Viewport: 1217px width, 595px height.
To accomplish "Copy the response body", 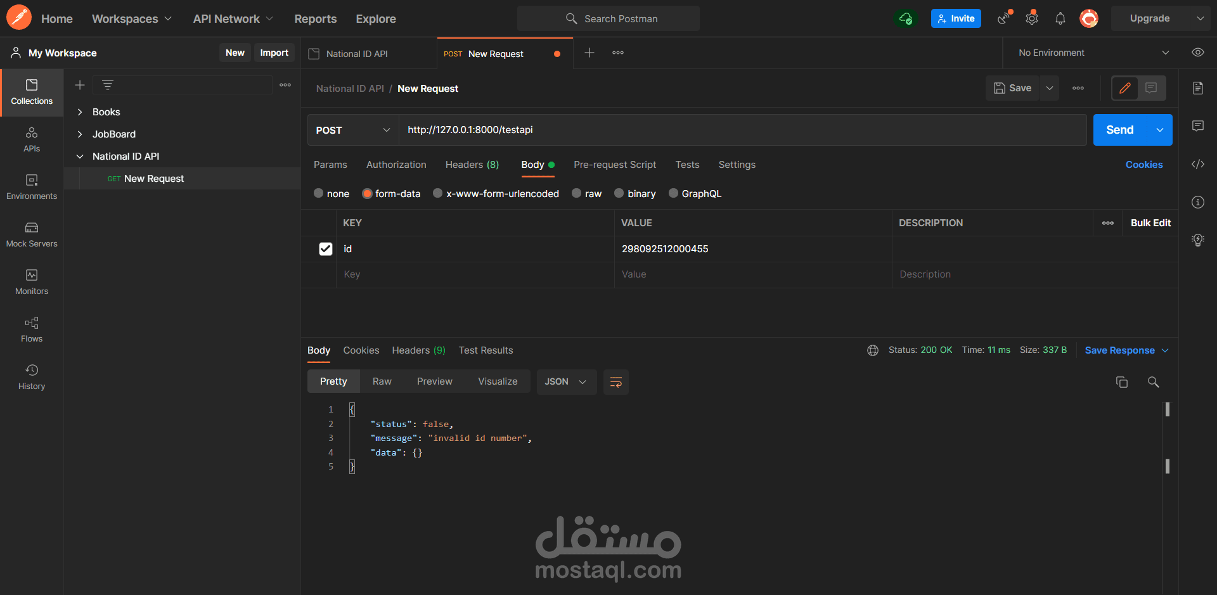I will (1122, 382).
